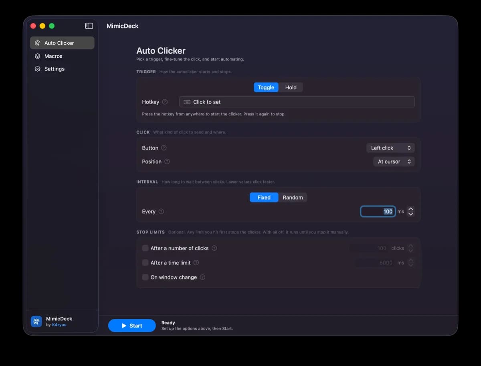Open the K4ryuu author link
Viewport: 481px width, 366px height.
click(x=59, y=325)
